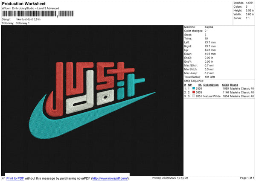Click the 'Natural White' description
The image size is (256, 181).
[212, 96]
